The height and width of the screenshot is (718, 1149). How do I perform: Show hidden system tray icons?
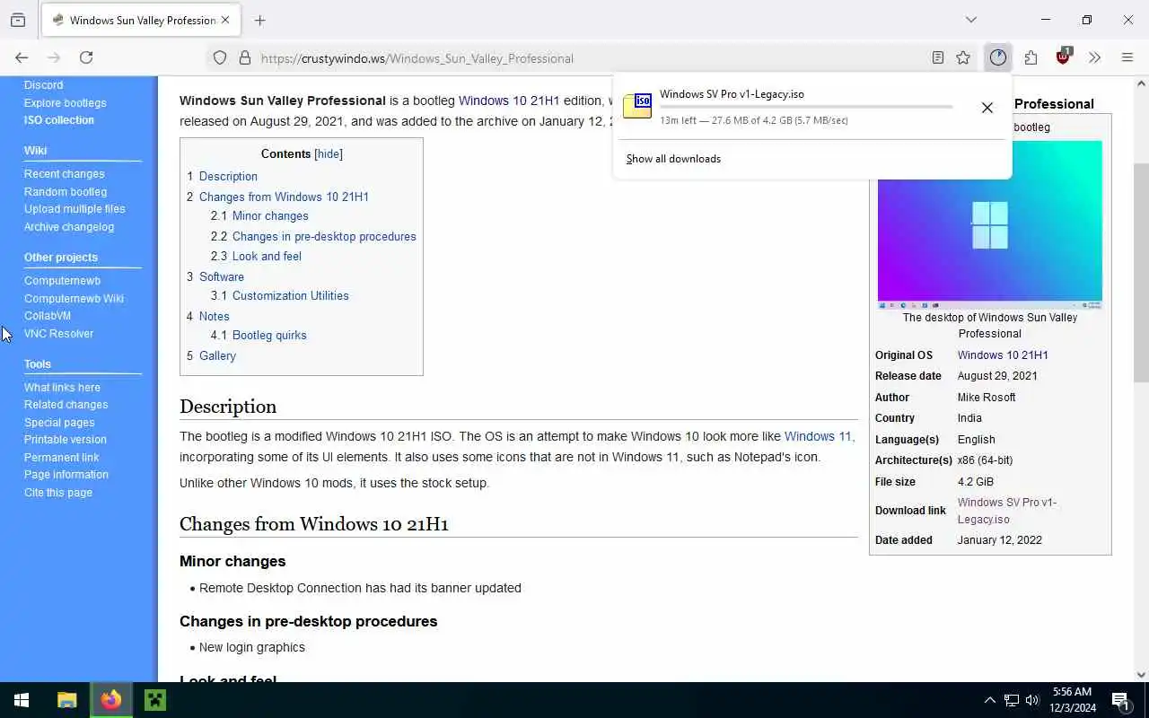point(989,700)
